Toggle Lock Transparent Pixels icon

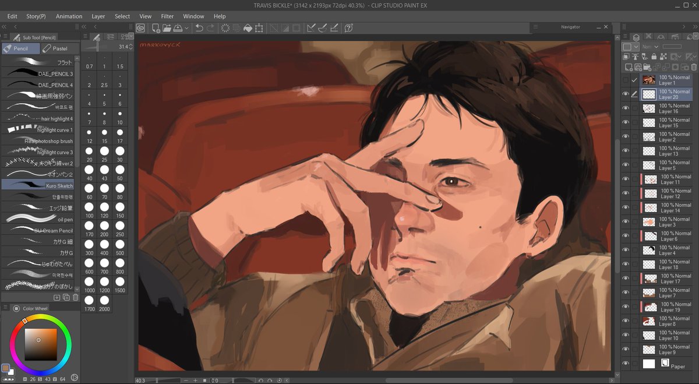point(663,57)
